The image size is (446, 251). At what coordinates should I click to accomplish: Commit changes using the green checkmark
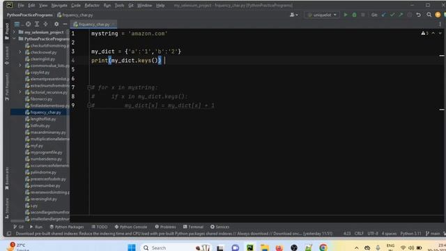(392, 15)
